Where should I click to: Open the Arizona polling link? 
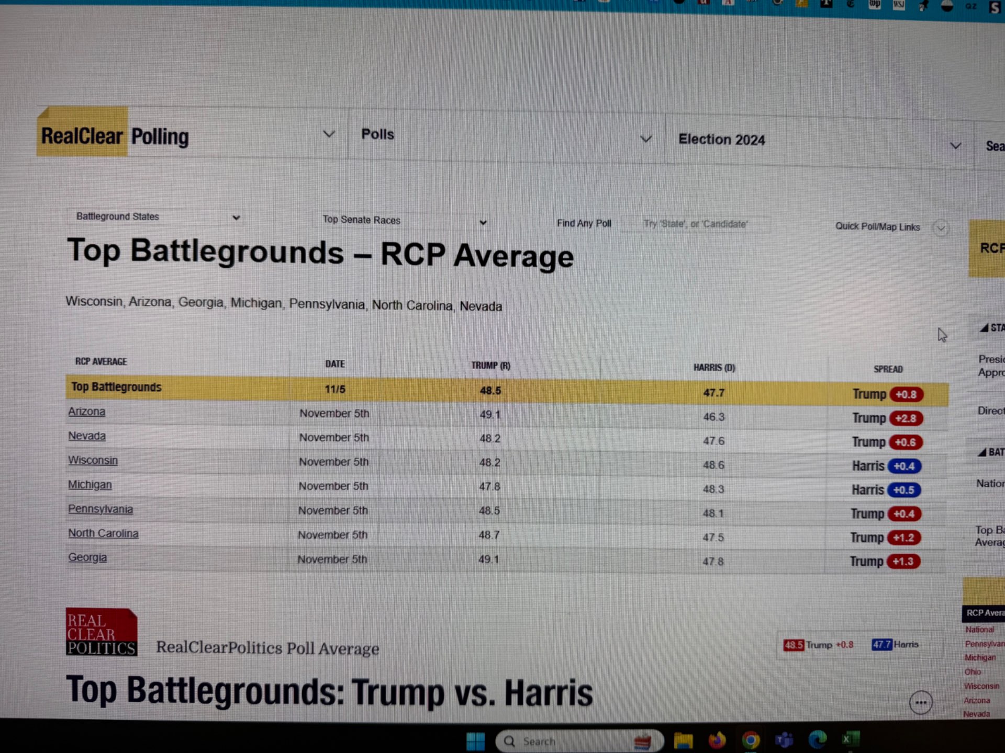pos(86,412)
